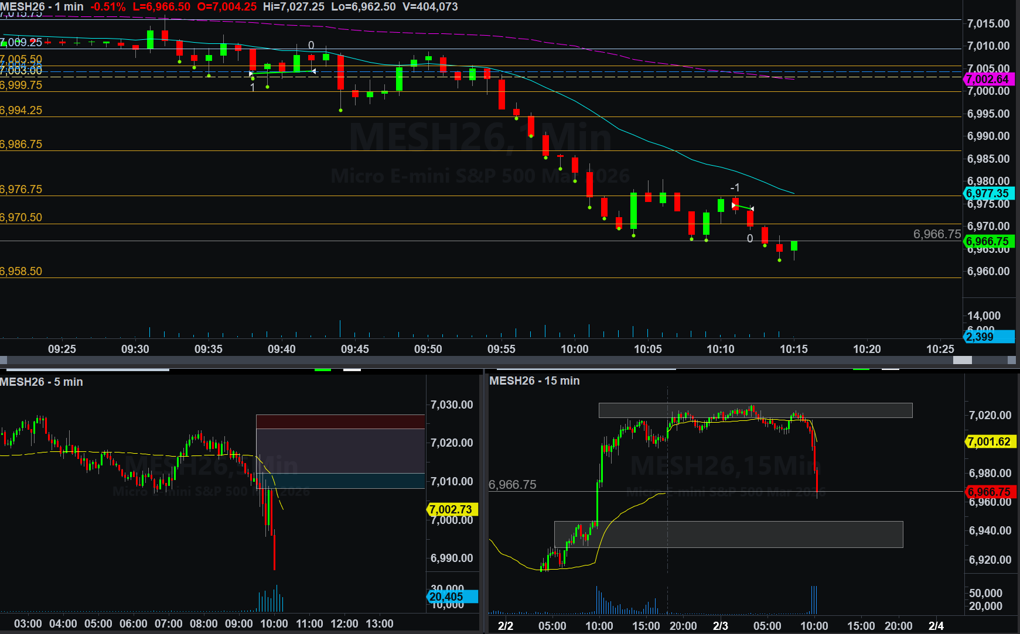The width and height of the screenshot is (1020, 634).
Task: Click the yellow 7,002.73 tag on 5 min chart
Action: point(451,509)
